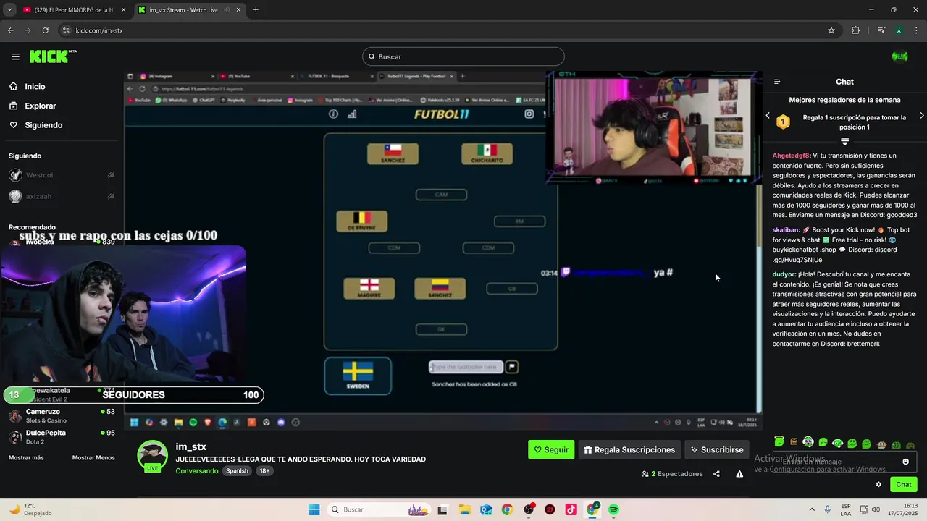
Task: Expand the gifters leaderboard handle
Action: point(844,141)
